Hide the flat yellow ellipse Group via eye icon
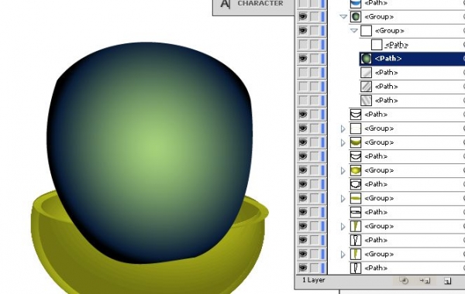 [x=303, y=198]
